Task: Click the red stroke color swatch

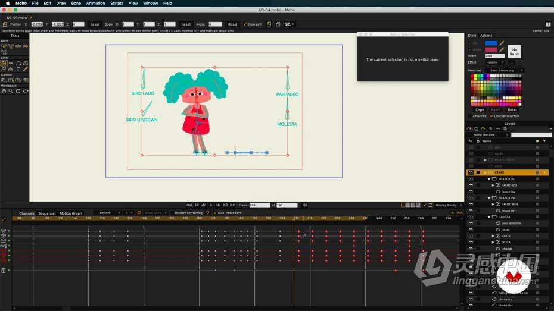Action: point(491,49)
